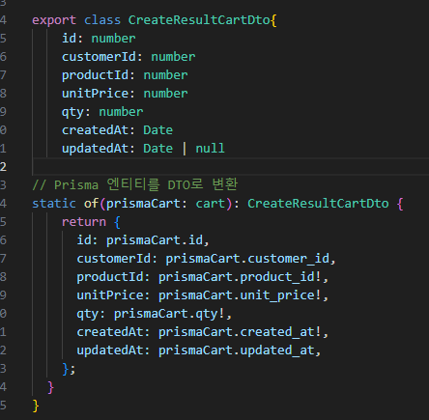Click the 'qty' property declaration

(x=72, y=112)
